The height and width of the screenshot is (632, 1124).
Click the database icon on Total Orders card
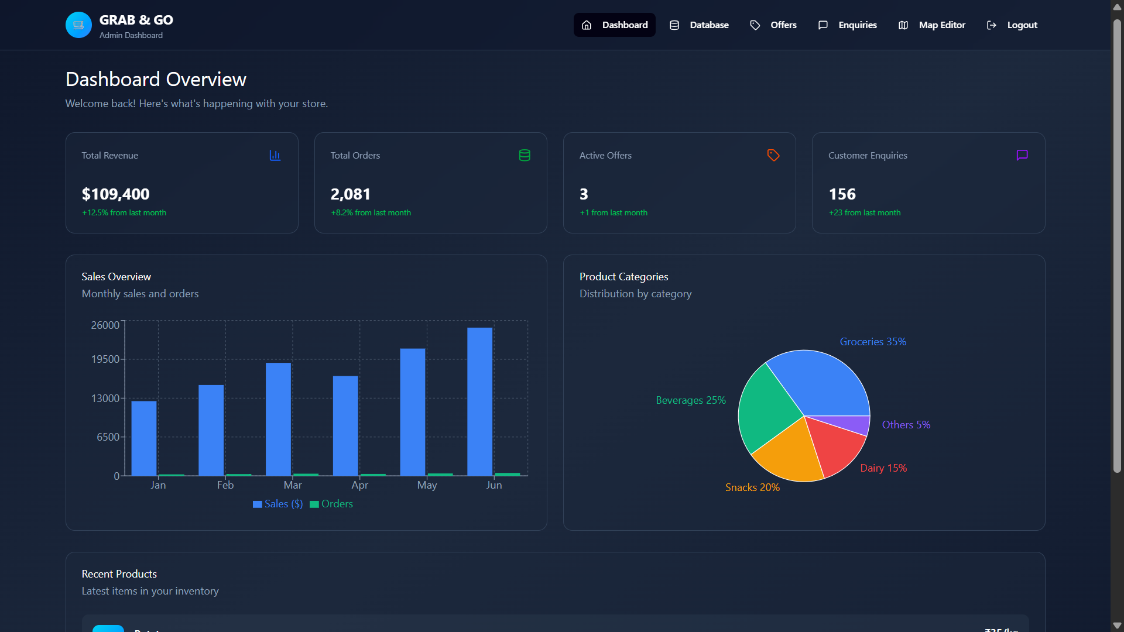click(x=525, y=155)
